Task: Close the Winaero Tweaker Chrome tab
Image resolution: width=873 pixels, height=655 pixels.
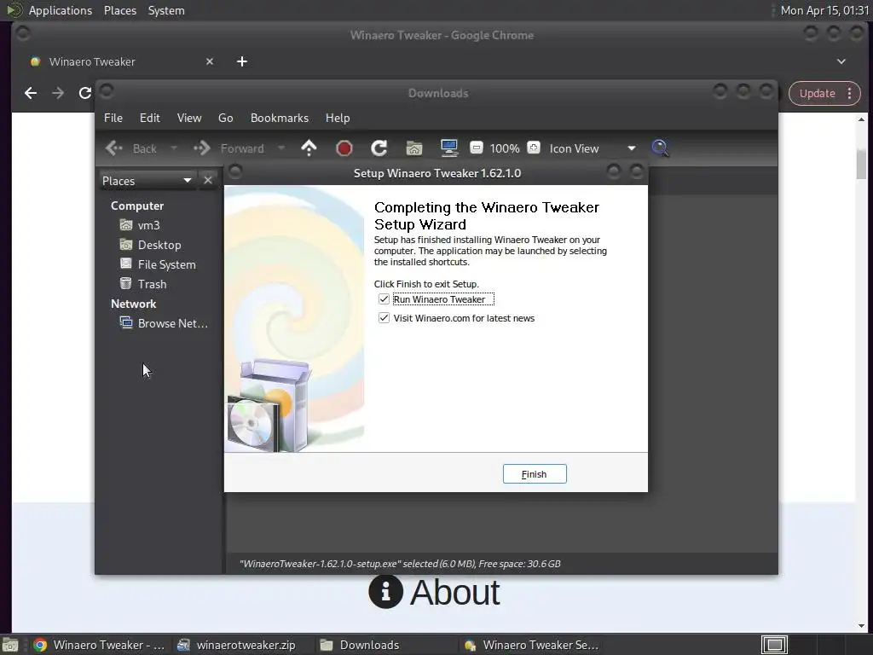Action: pos(210,61)
